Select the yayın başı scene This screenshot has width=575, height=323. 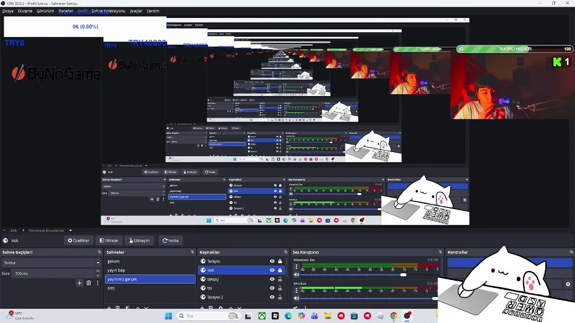click(150, 270)
